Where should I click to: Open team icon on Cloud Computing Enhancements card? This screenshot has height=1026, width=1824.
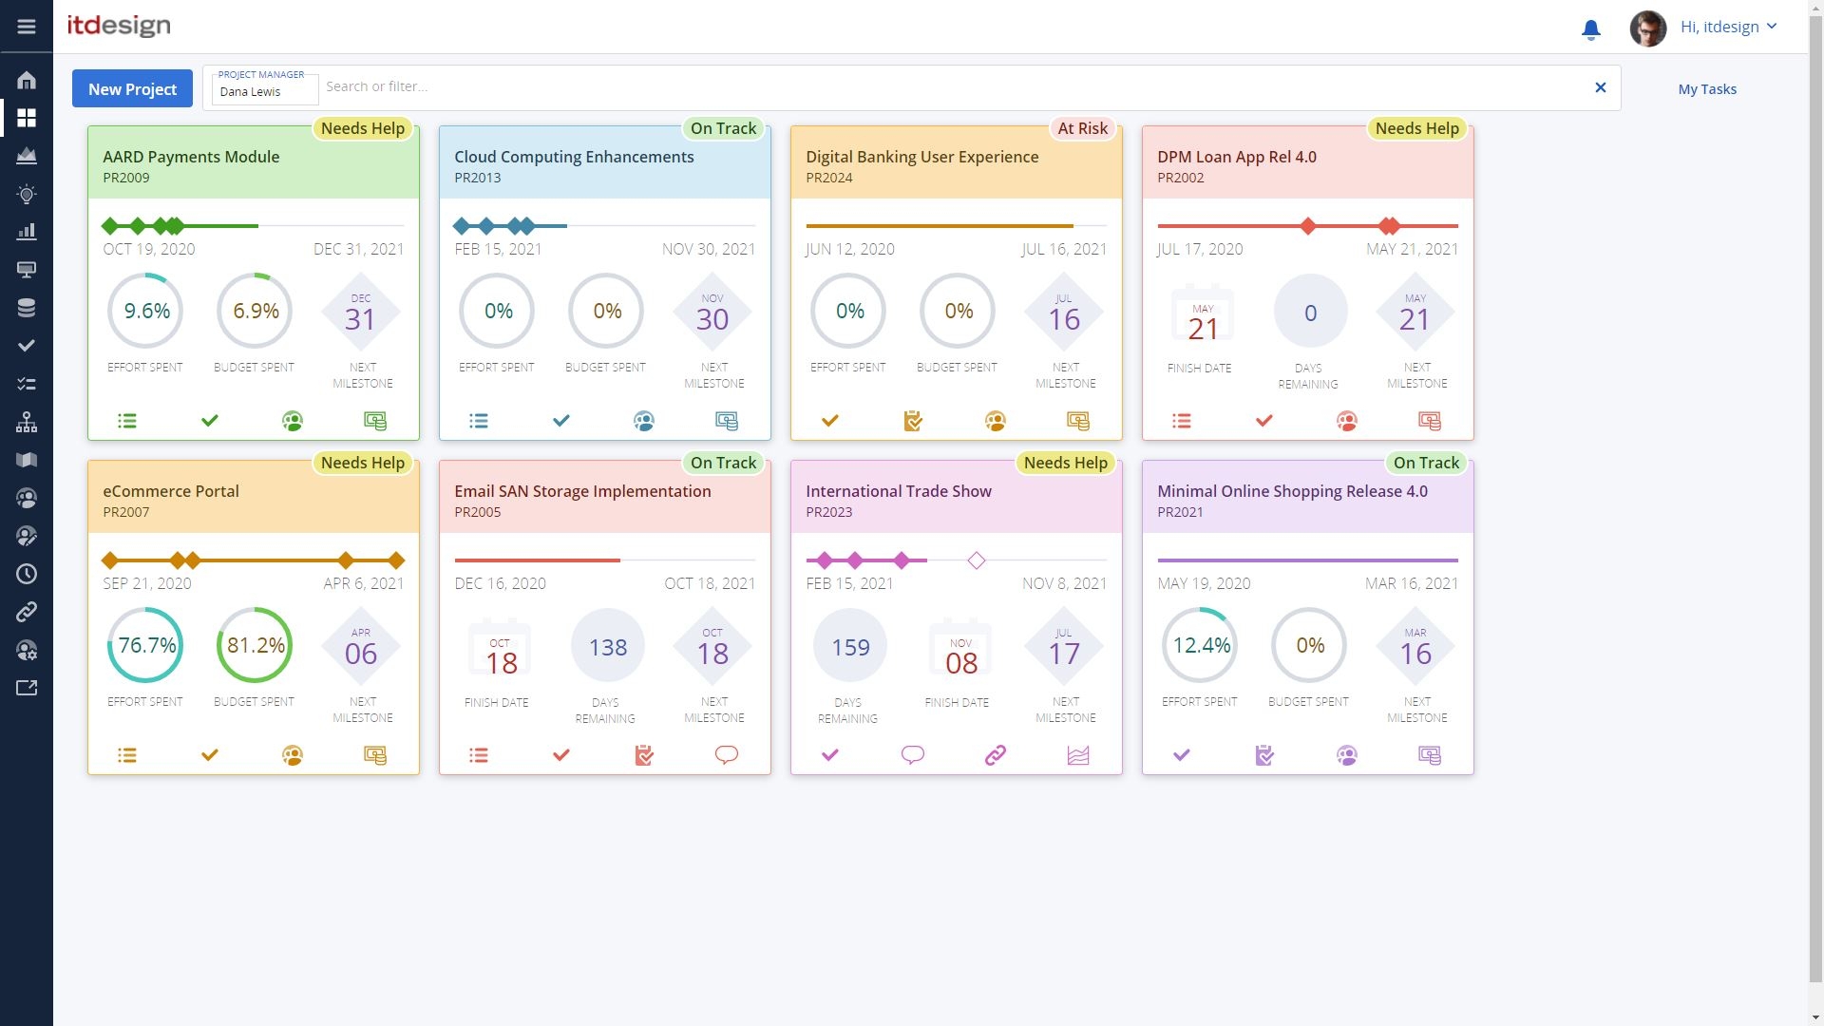[x=644, y=421]
